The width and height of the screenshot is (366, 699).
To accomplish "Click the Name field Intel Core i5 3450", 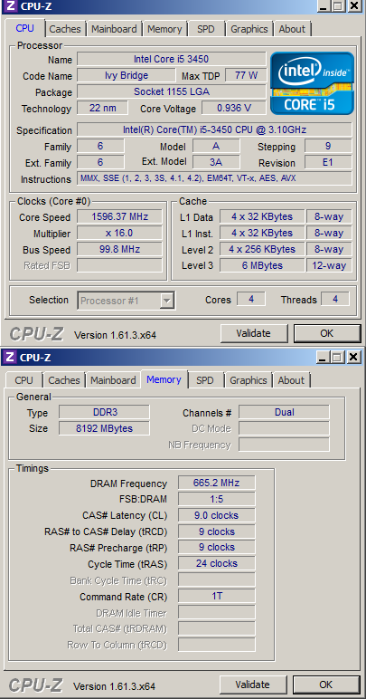I will [171, 59].
